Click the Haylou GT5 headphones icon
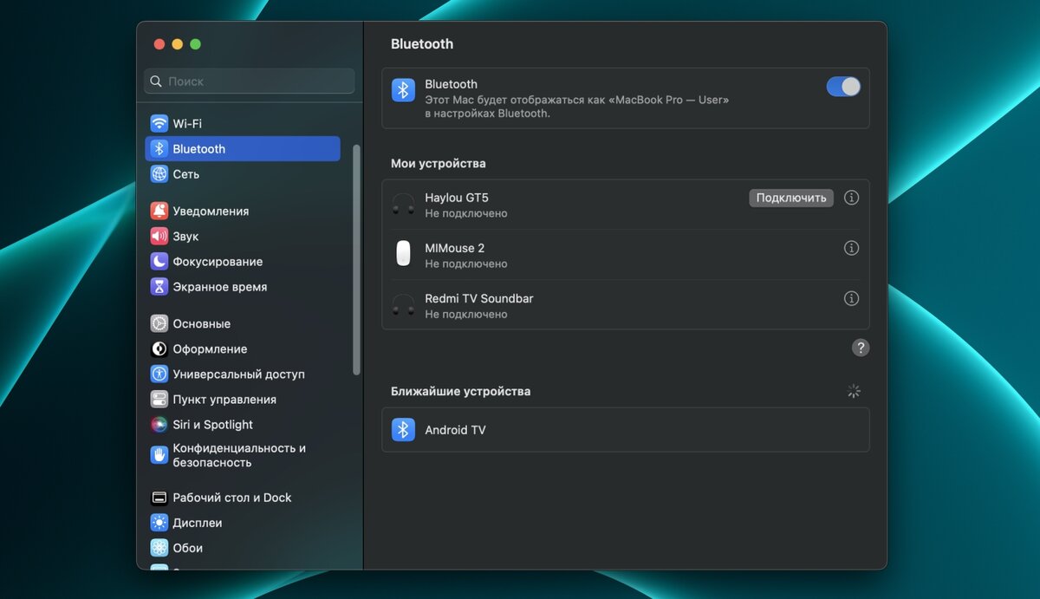 [x=403, y=205]
